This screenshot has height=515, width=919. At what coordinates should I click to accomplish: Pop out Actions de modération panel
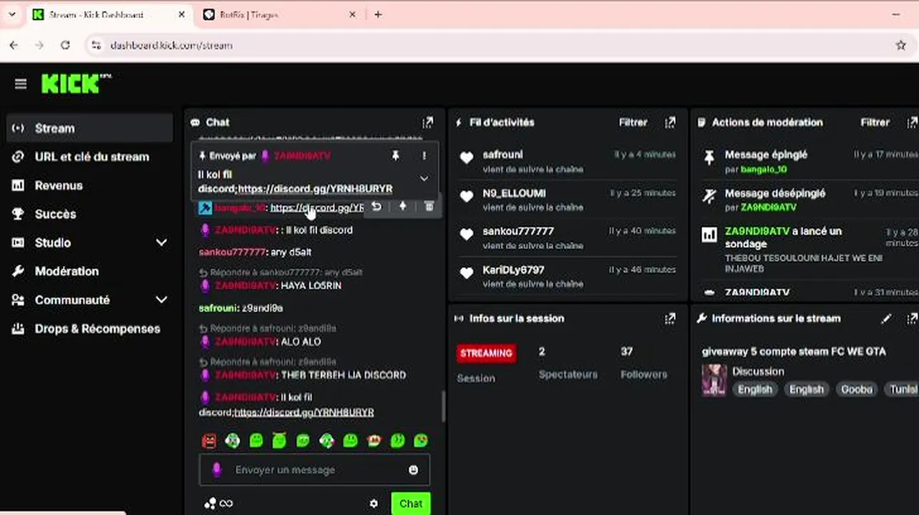coord(913,122)
